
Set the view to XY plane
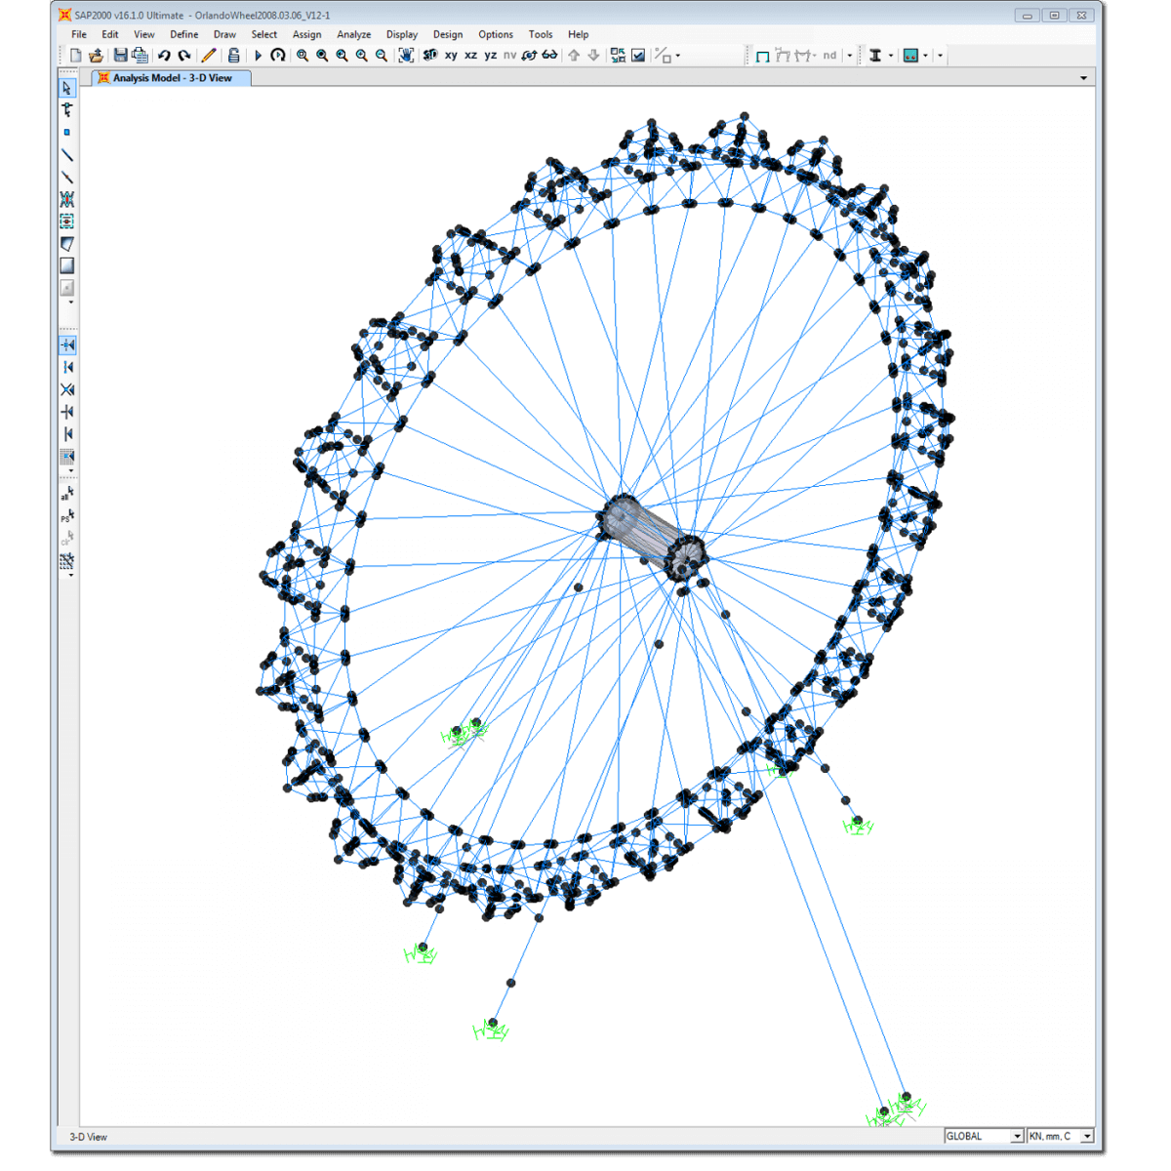pos(451,56)
